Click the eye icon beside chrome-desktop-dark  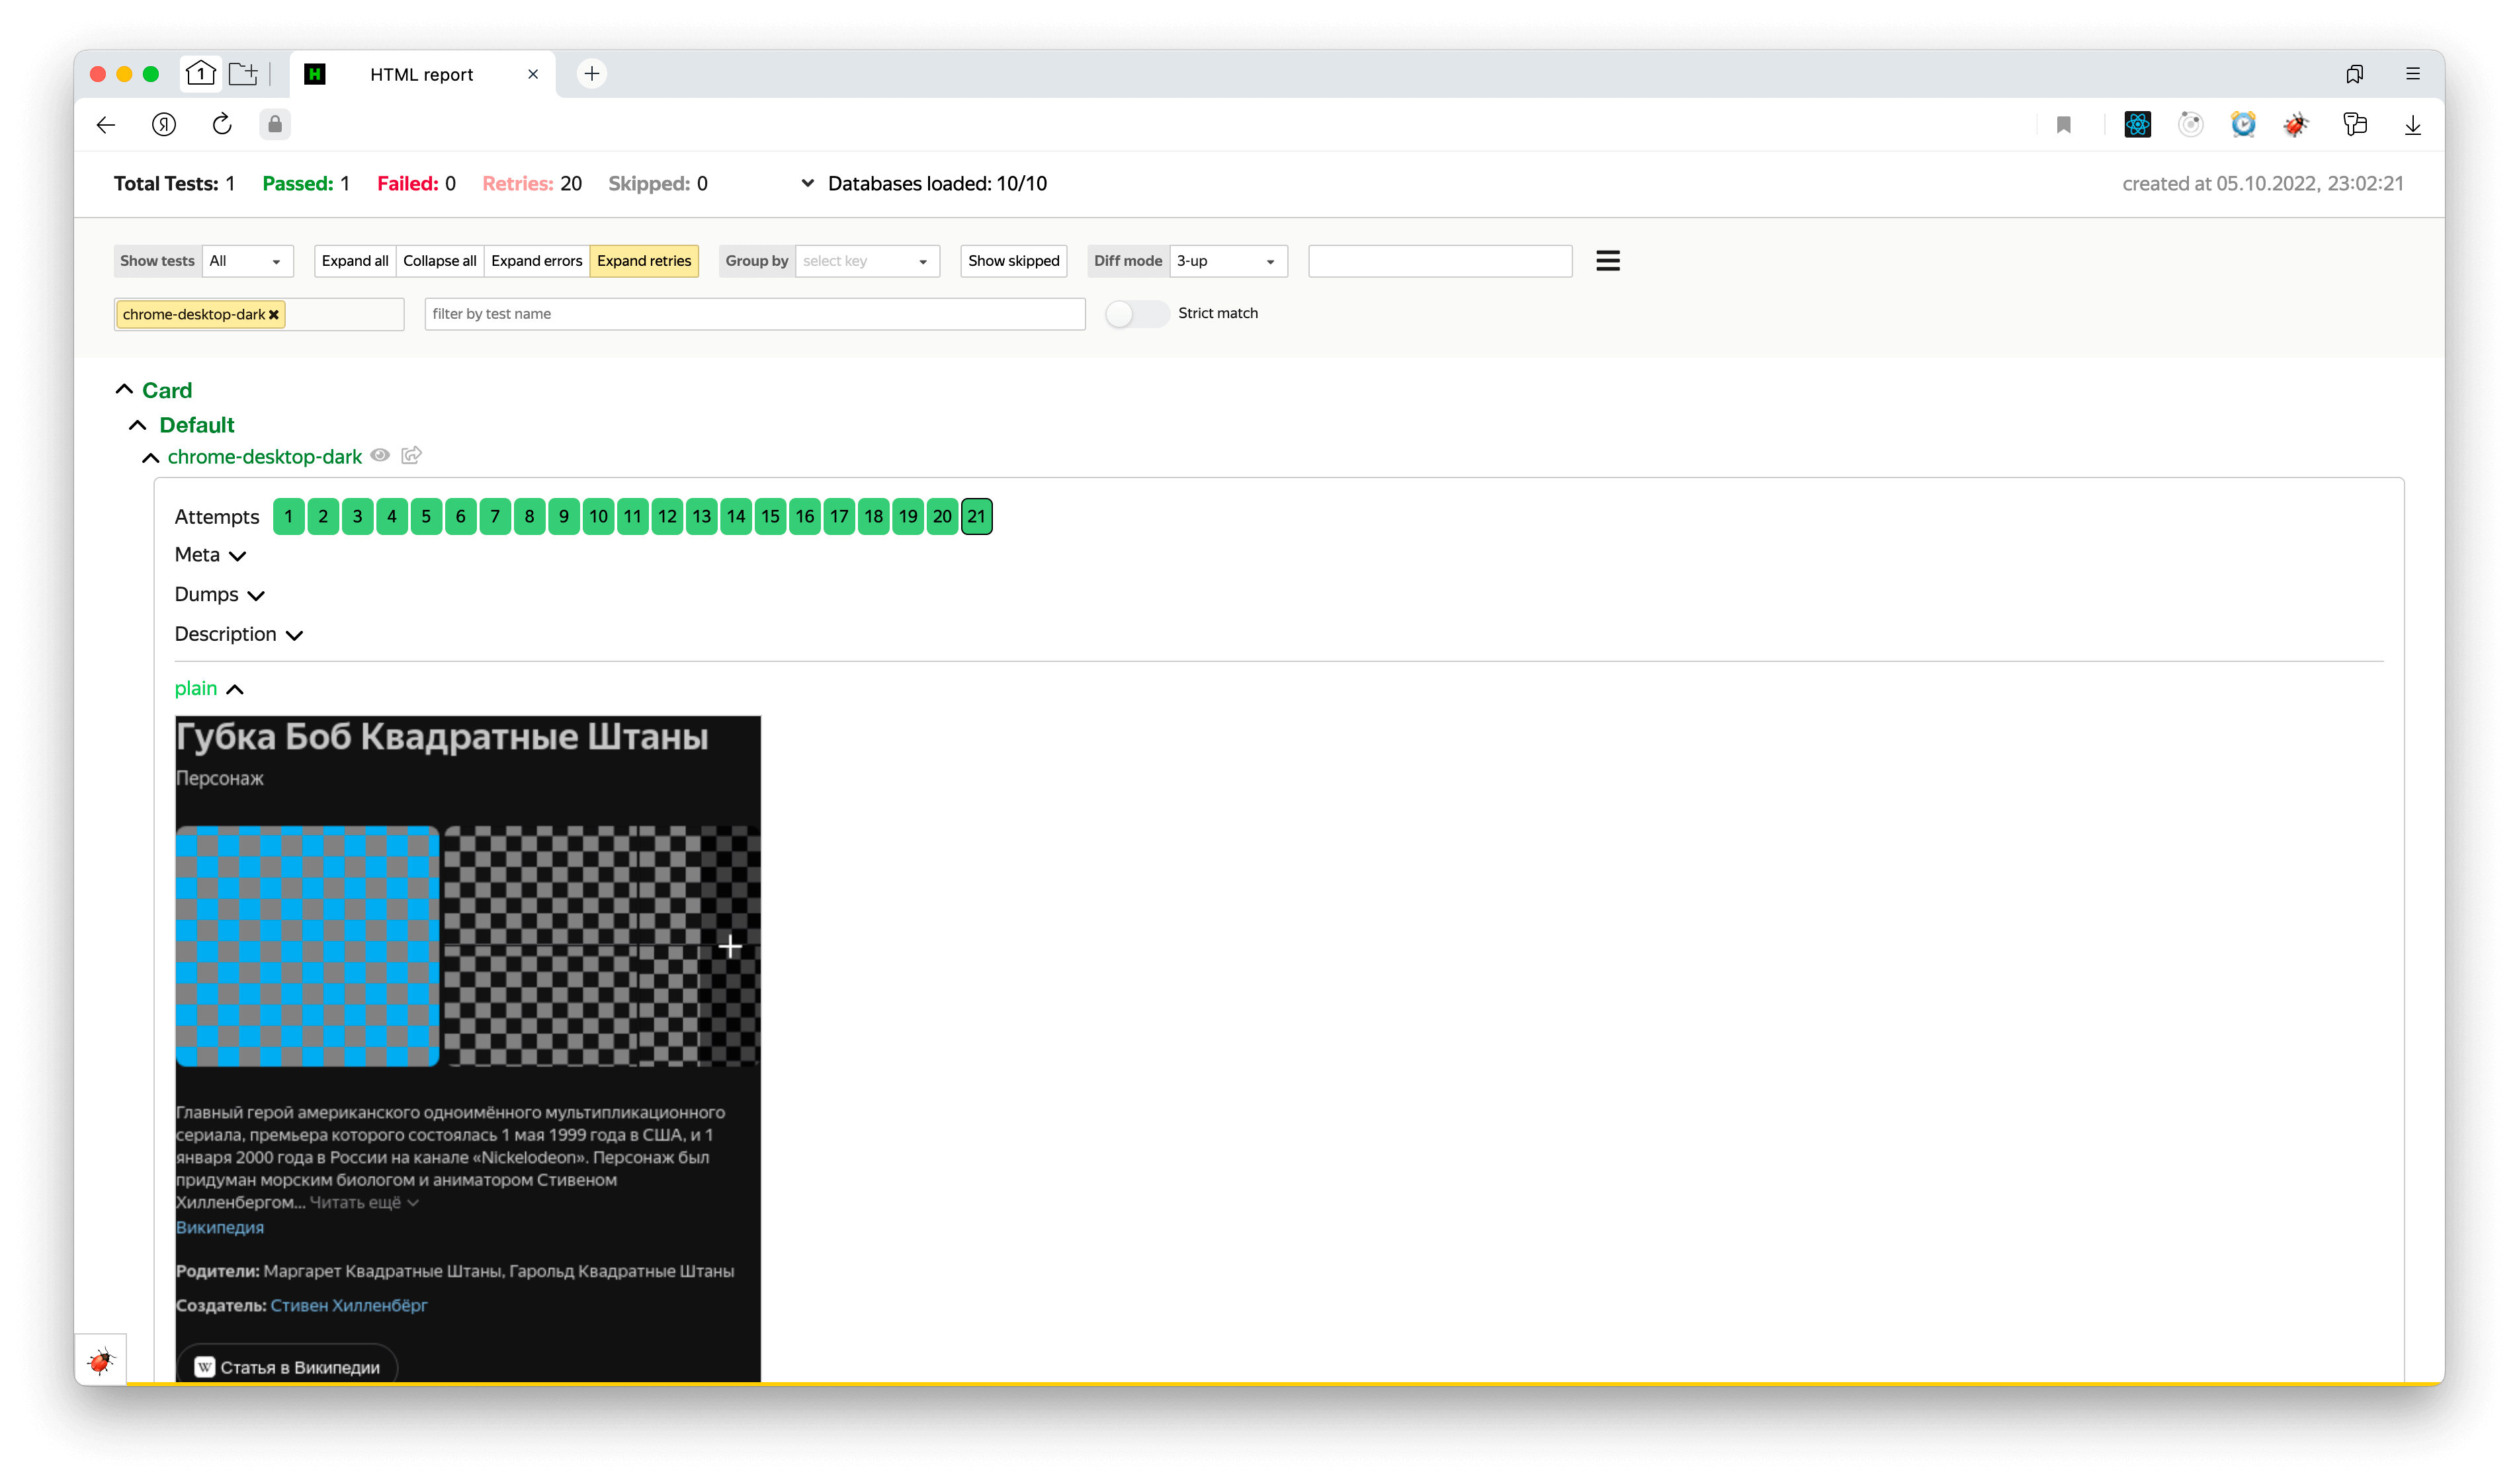pos(380,456)
